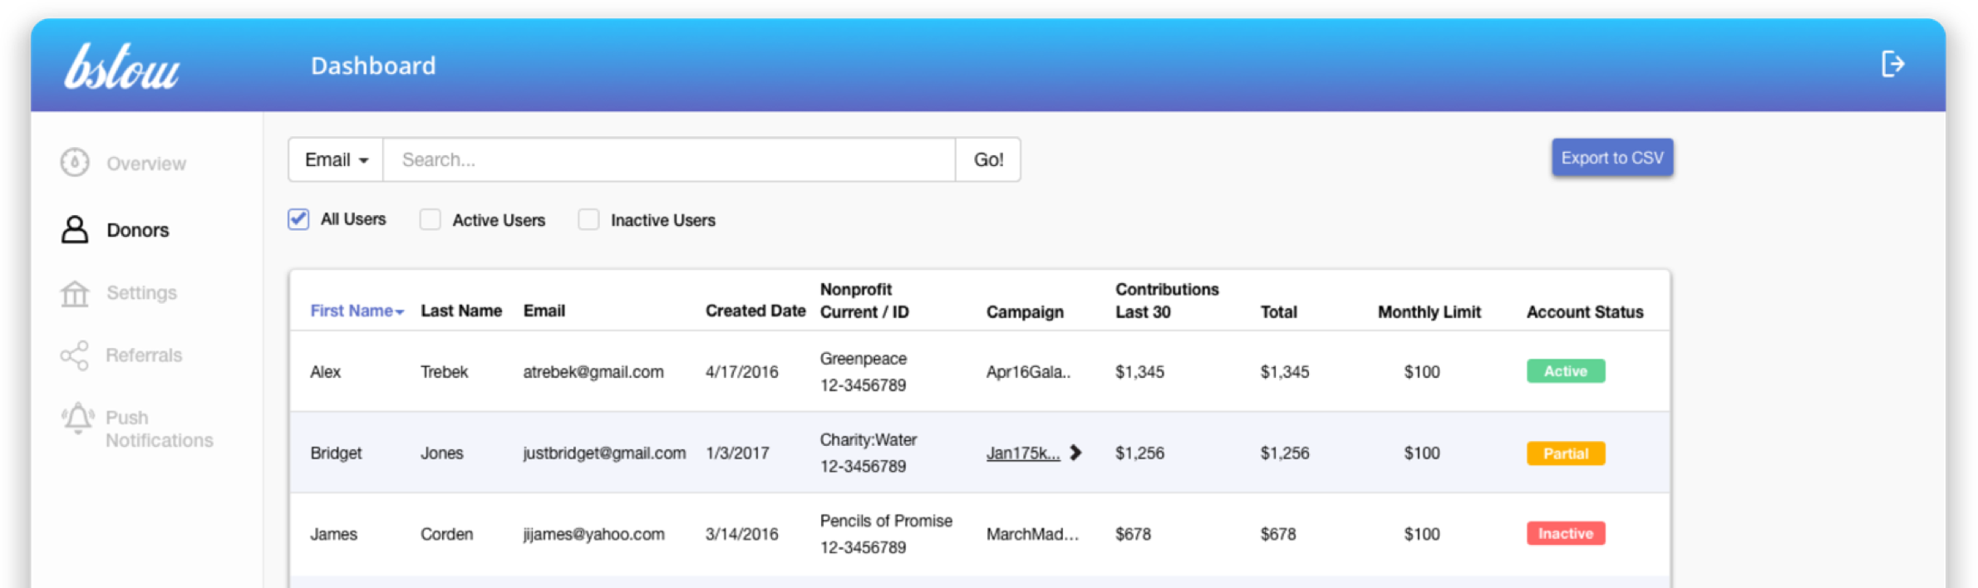Click the Campaign column header
The width and height of the screenshot is (1978, 588).
pos(1025,312)
